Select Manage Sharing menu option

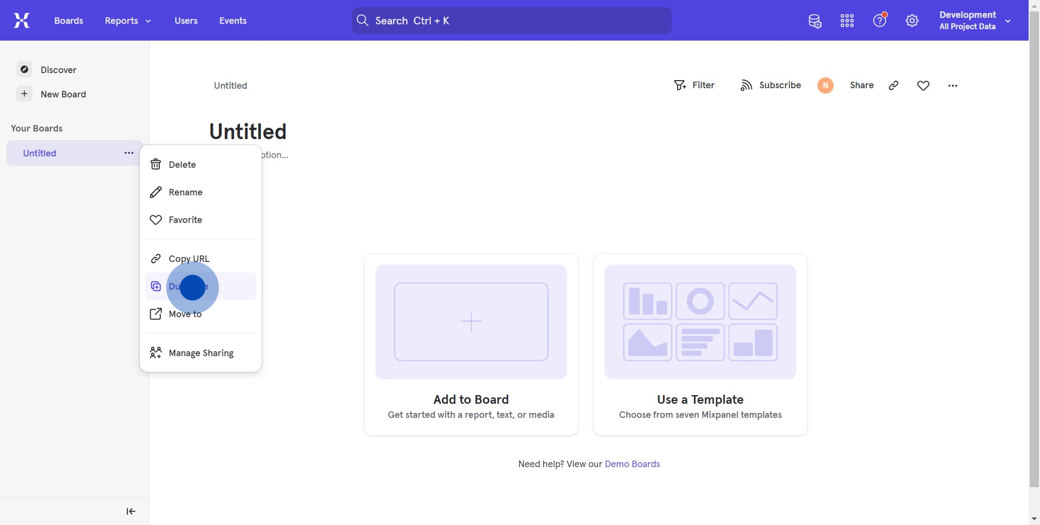pyautogui.click(x=201, y=353)
